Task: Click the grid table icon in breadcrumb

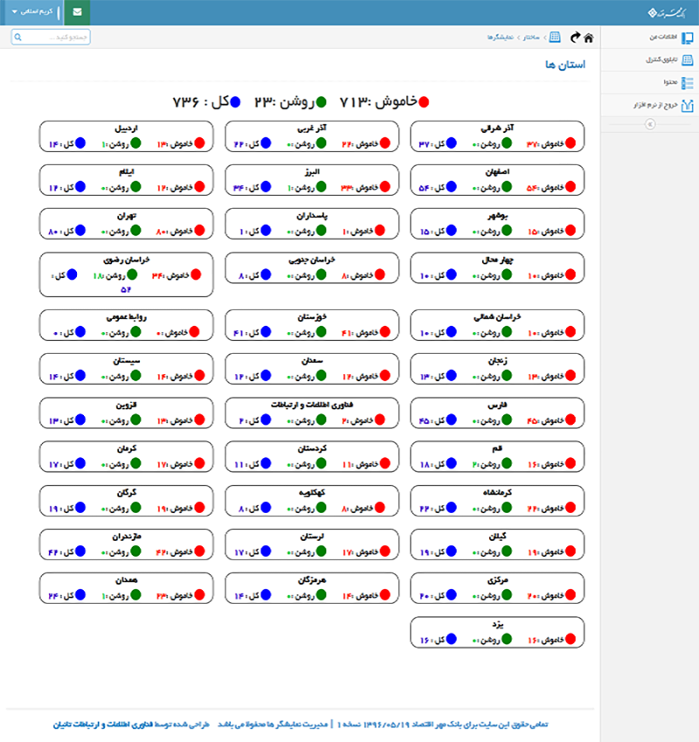Action: click(555, 38)
